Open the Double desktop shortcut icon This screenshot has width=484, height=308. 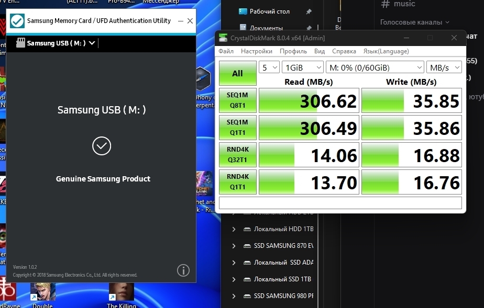coord(42,292)
